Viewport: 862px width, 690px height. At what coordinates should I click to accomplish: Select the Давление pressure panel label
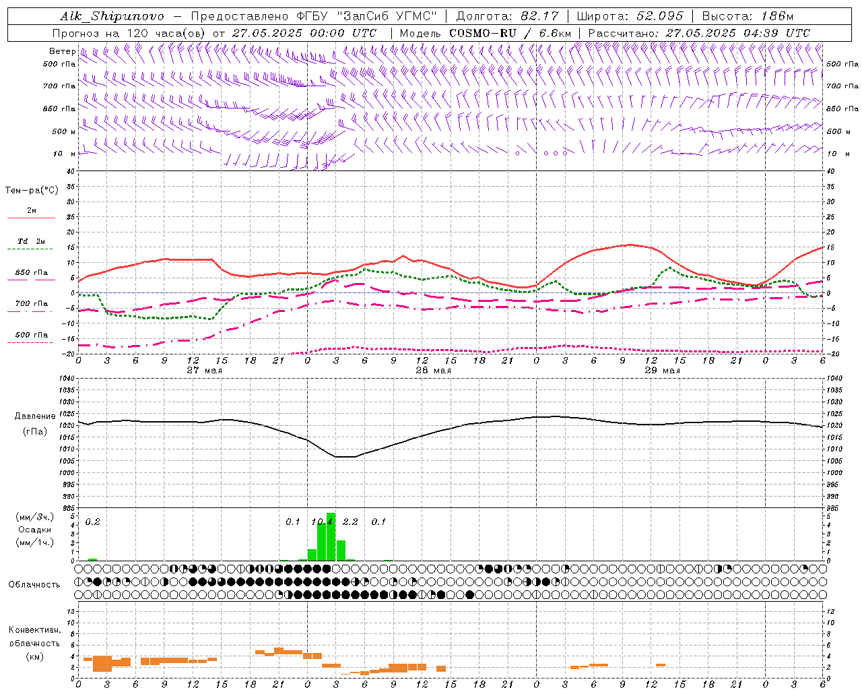35,416
